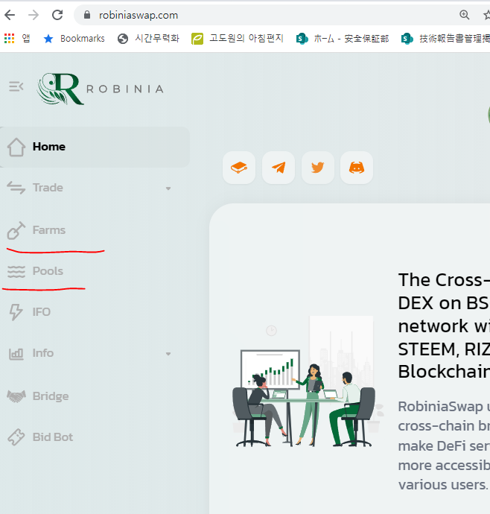The height and width of the screenshot is (514, 490).
Task: Open the Bookmarks folder
Action: [x=74, y=38]
